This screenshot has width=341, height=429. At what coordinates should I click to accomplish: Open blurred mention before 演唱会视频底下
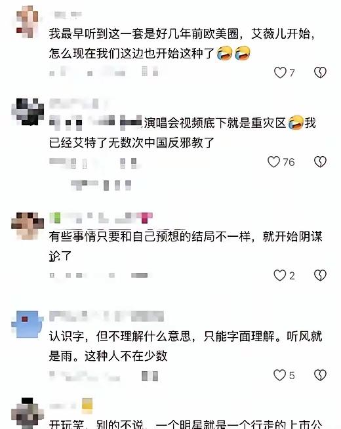point(96,123)
